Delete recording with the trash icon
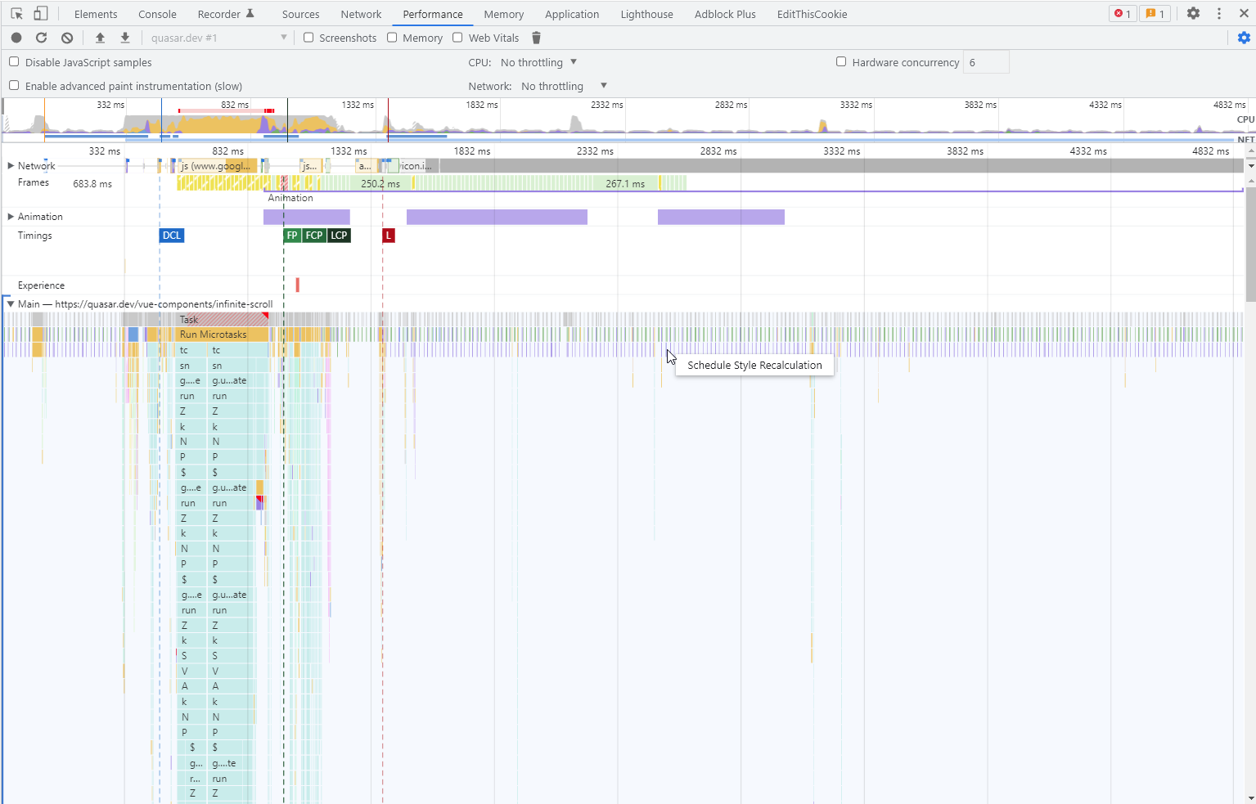1256x804 pixels. [x=536, y=38]
